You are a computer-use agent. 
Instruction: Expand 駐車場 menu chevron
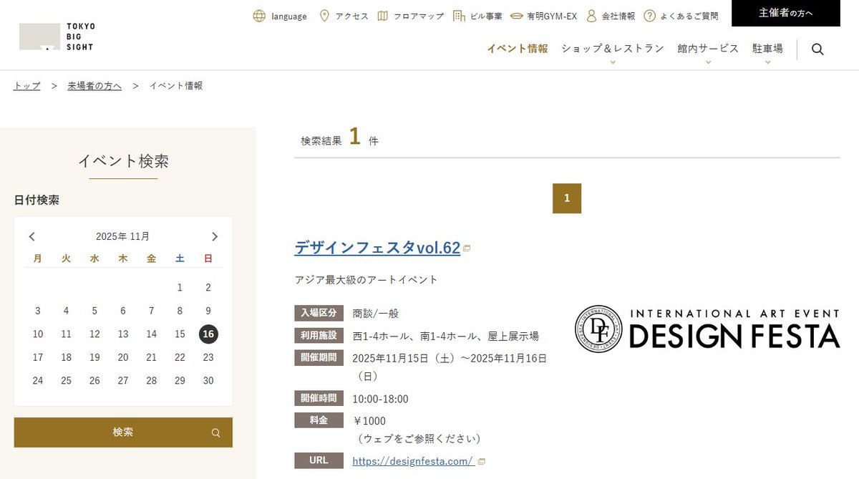coord(767,62)
